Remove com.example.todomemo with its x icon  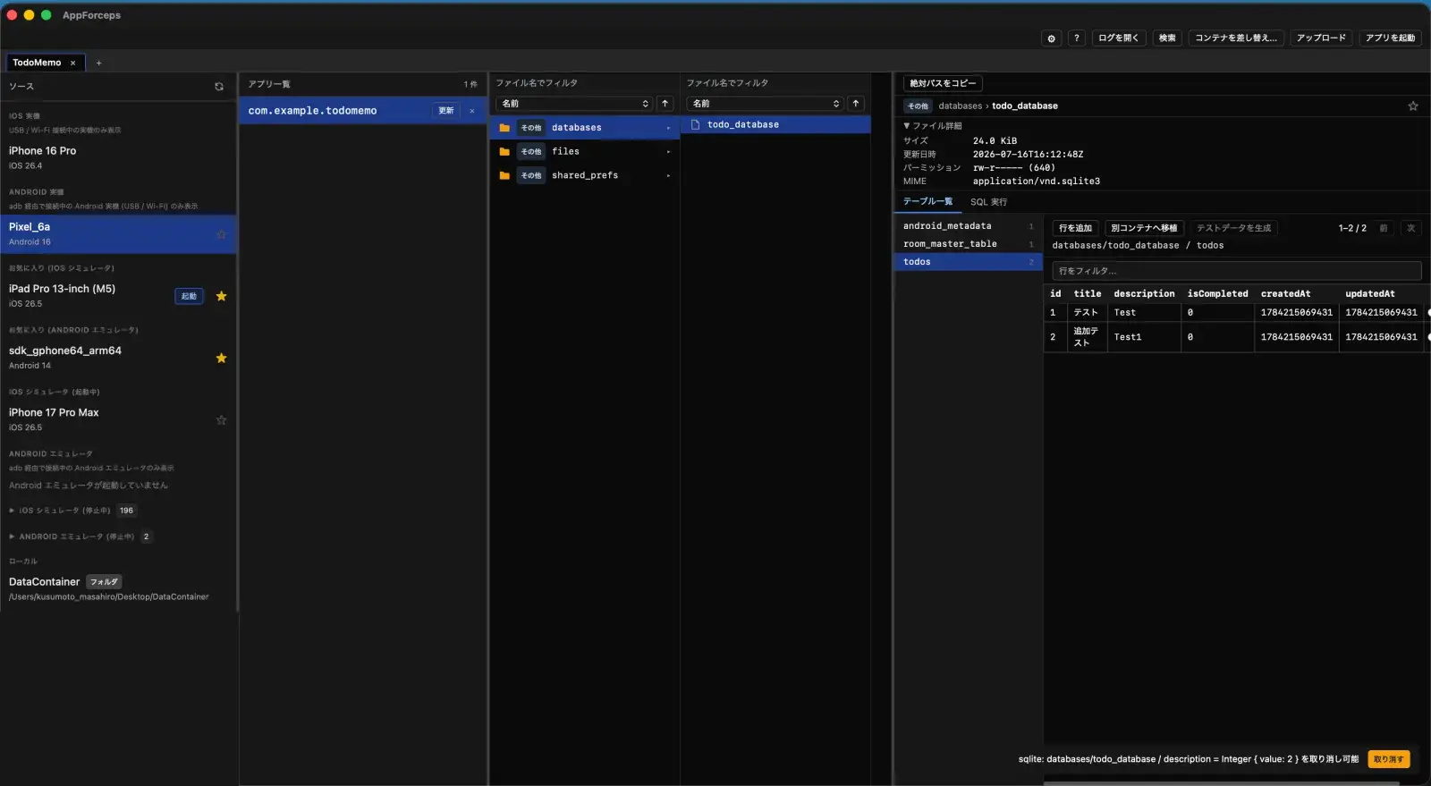click(x=472, y=111)
